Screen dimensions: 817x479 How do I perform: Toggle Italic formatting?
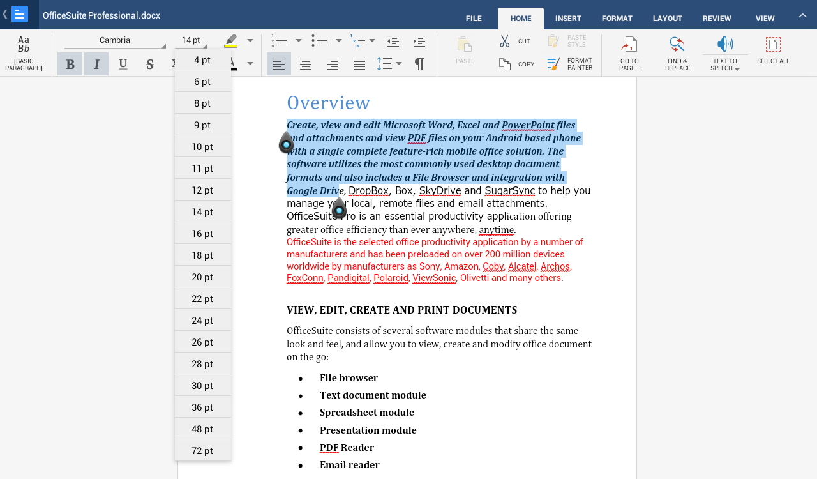tap(96, 64)
